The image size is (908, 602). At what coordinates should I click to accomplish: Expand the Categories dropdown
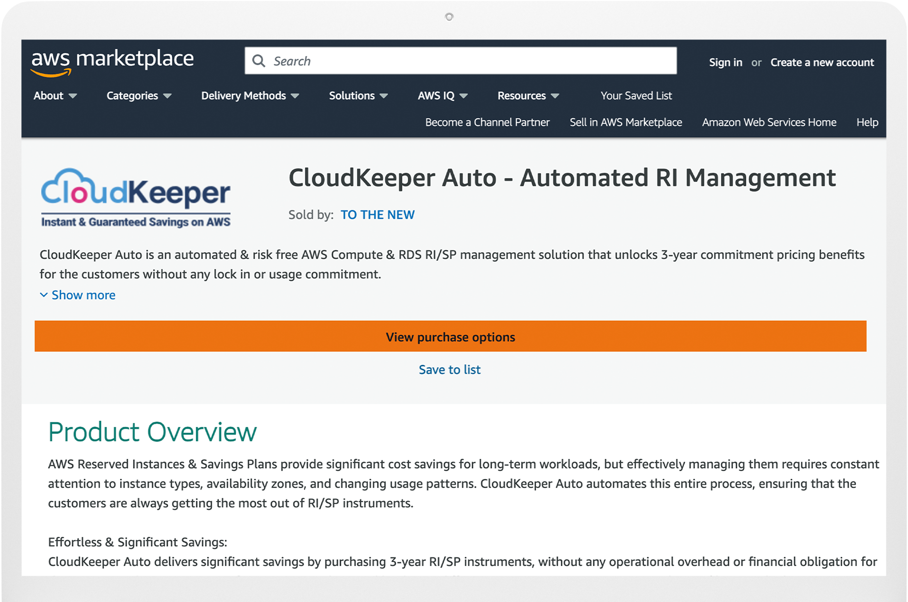tap(139, 95)
